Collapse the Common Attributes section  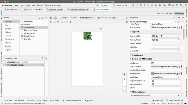click(x=131, y=59)
